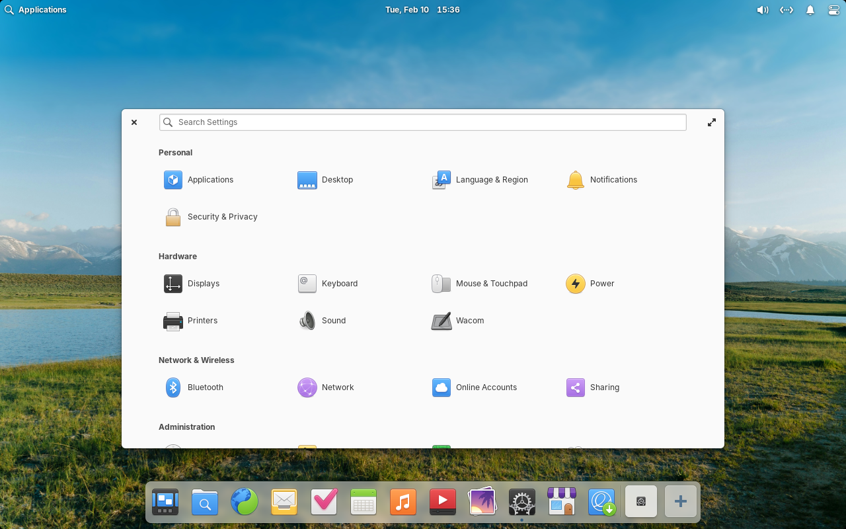
Task: Open the Notifications bell settings
Action: click(576, 180)
